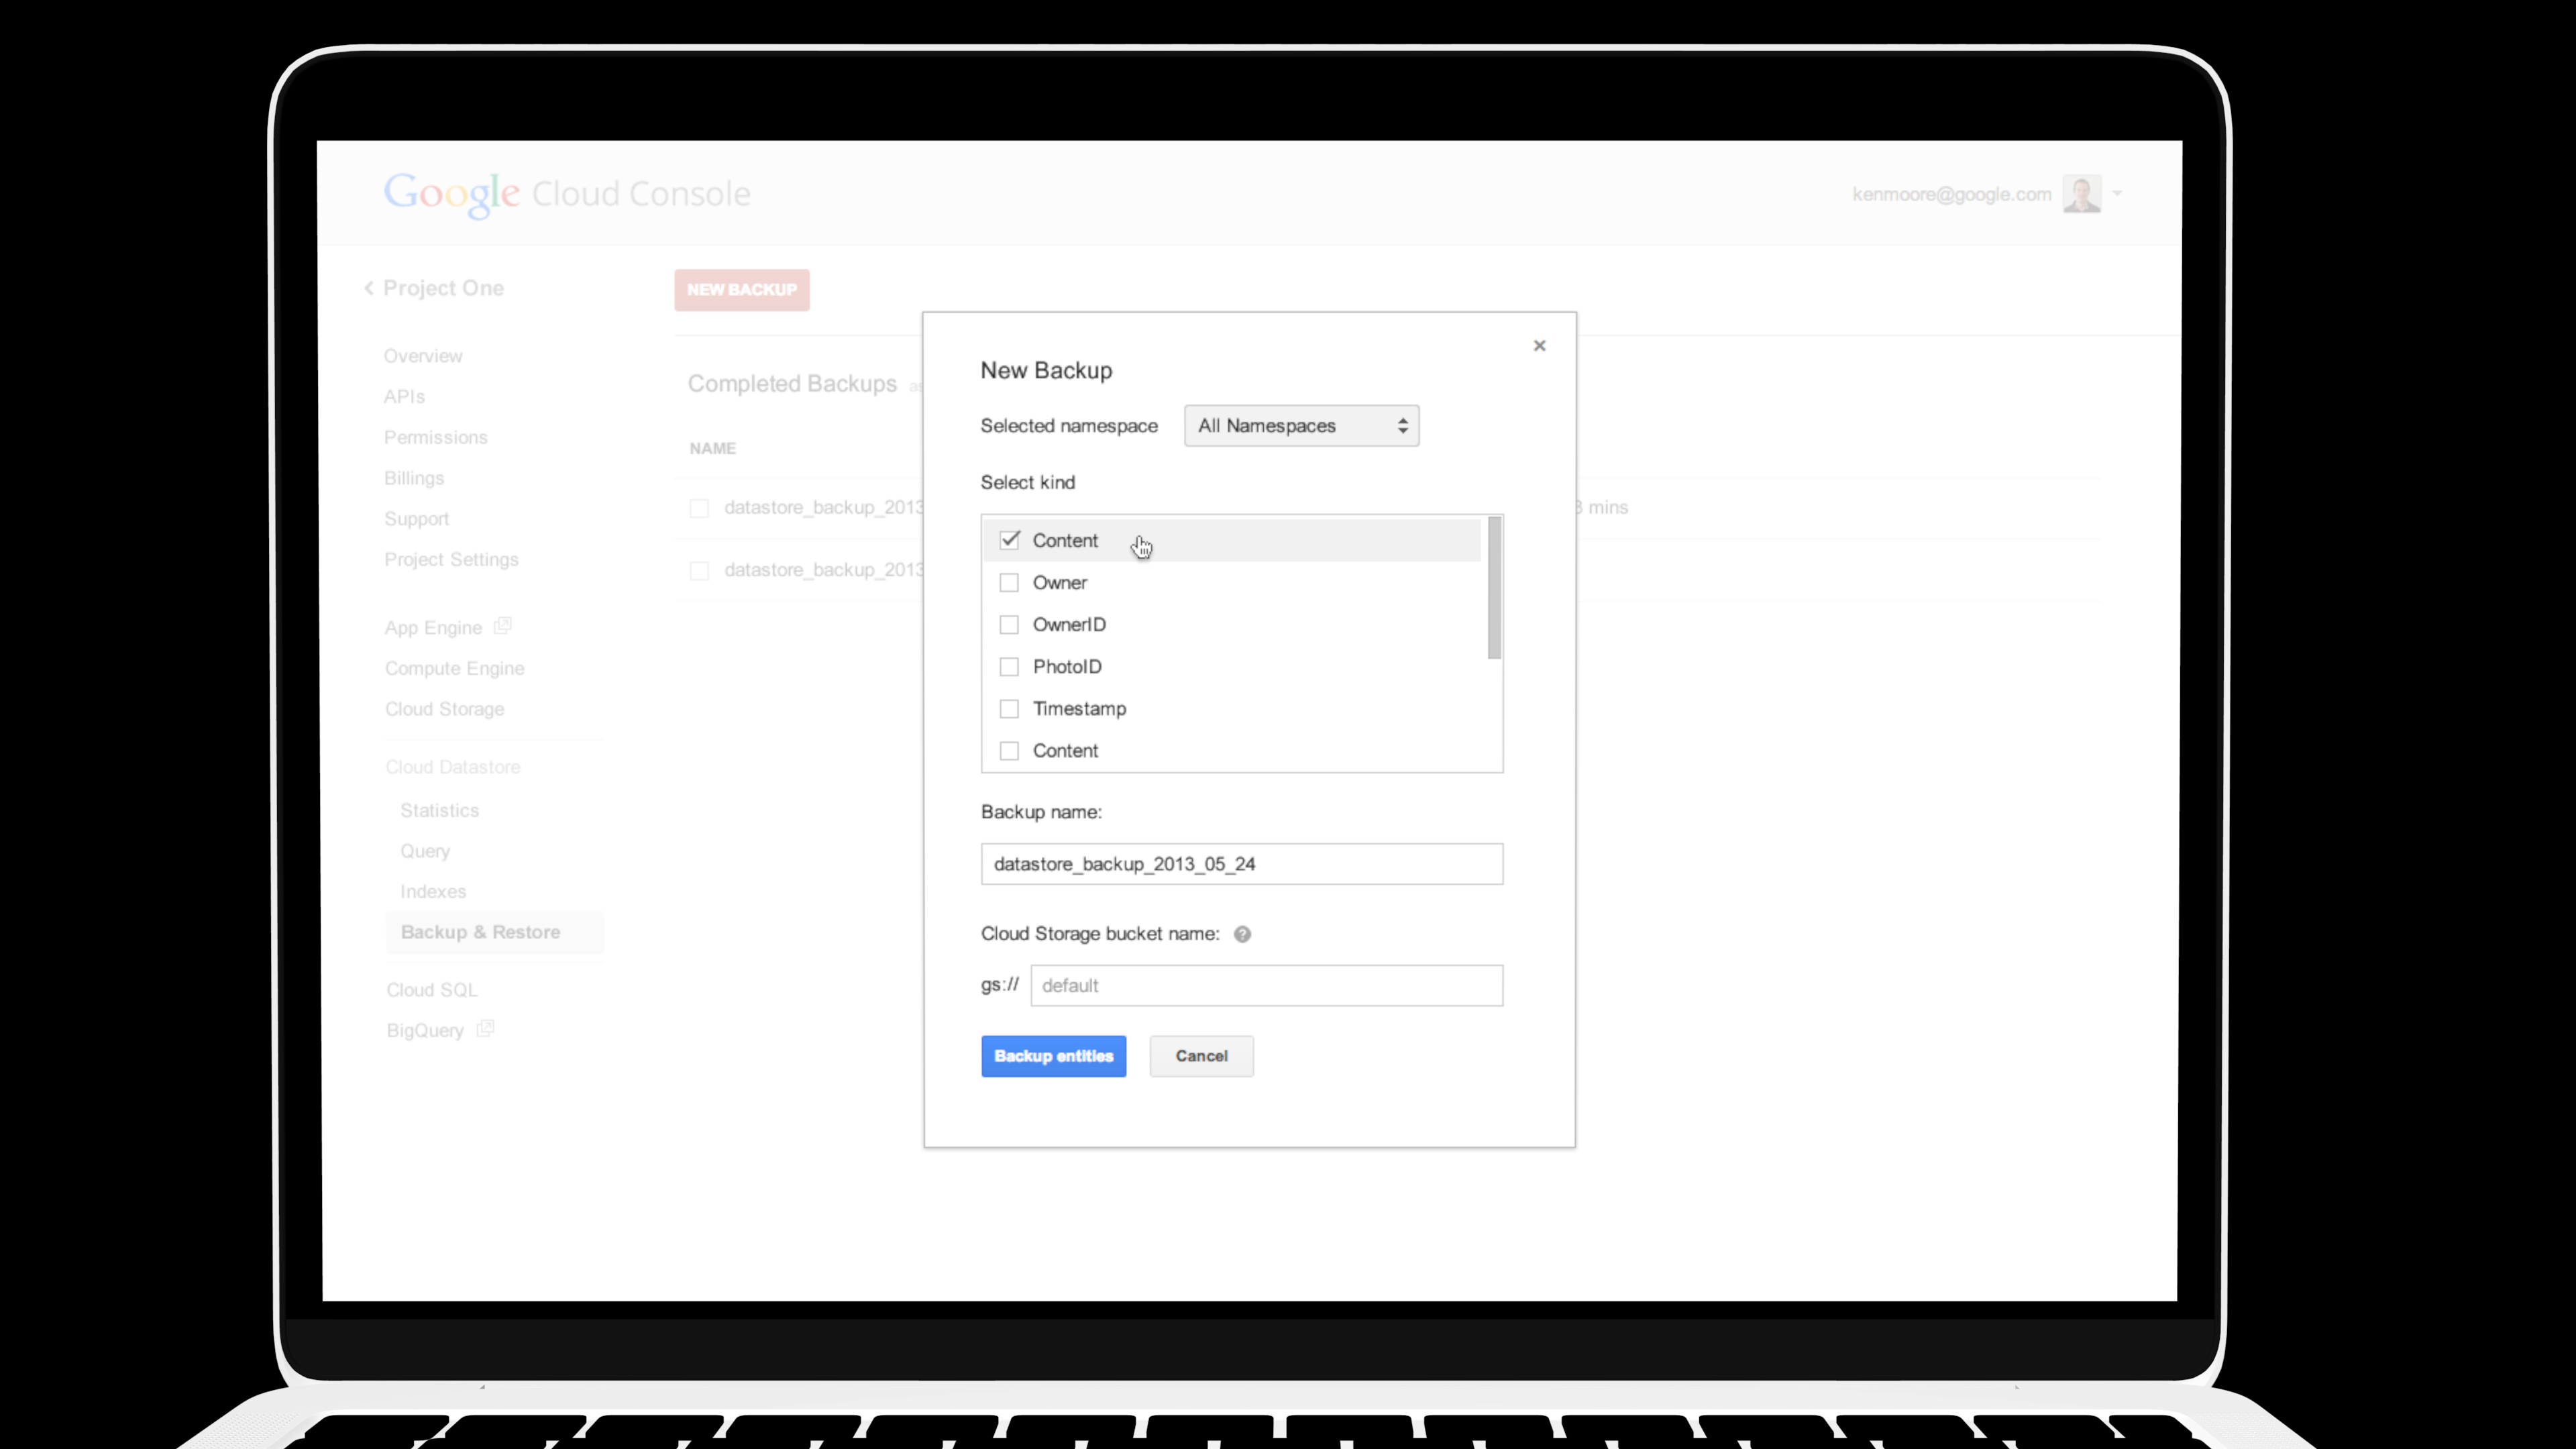2576x1449 pixels.
Task: Expand the Selected namespace dropdown
Action: 1300,425
